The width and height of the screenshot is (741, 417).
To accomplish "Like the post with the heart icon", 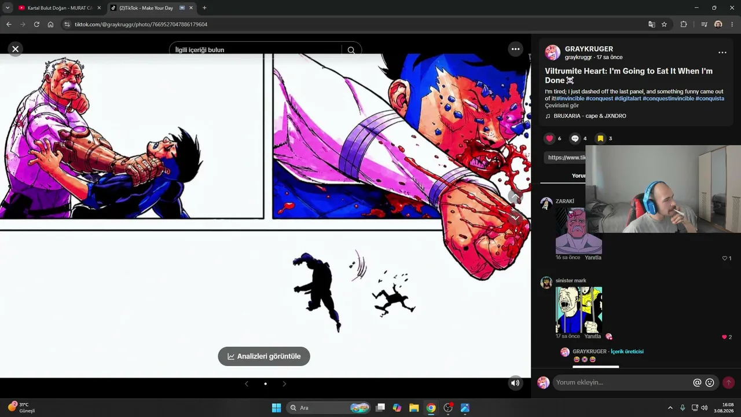I will [x=550, y=138].
